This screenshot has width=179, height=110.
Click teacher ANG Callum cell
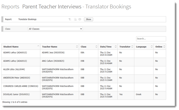pos(53,61)
